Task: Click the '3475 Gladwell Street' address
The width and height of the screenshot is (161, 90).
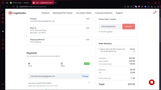Action: click(38, 30)
